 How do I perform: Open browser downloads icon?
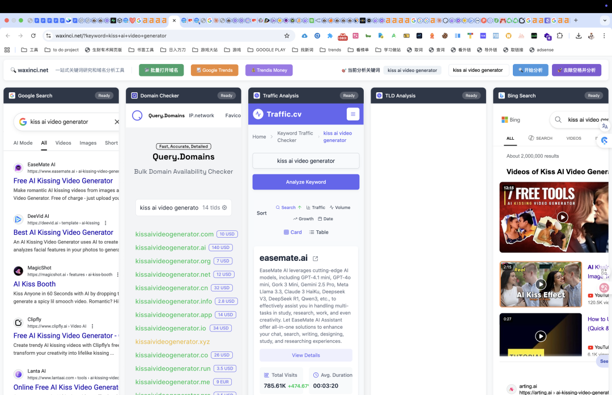coord(579,36)
